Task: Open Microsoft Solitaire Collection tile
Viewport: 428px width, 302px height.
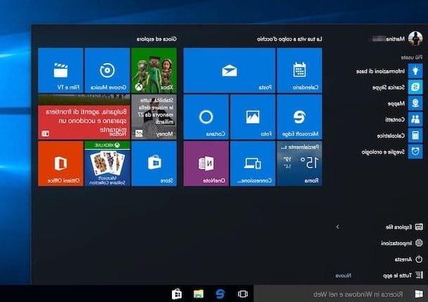Action: 107,163
